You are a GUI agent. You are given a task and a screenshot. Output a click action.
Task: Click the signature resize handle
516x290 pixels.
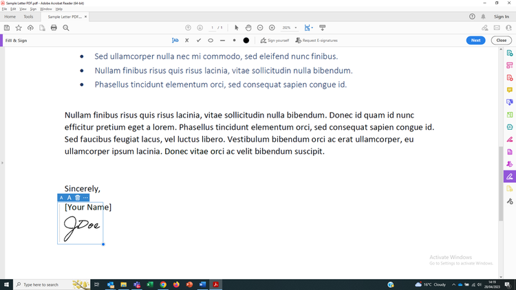pos(103,244)
